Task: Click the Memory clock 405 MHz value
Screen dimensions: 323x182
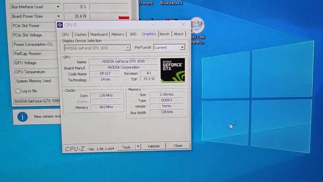Action: [106, 107]
